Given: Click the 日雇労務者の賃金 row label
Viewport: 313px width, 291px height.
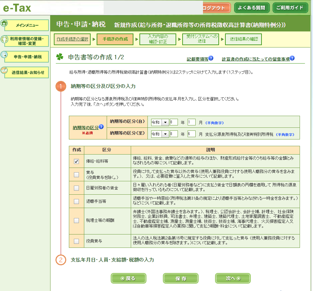Looking at the screenshot, I should [x=102, y=188].
